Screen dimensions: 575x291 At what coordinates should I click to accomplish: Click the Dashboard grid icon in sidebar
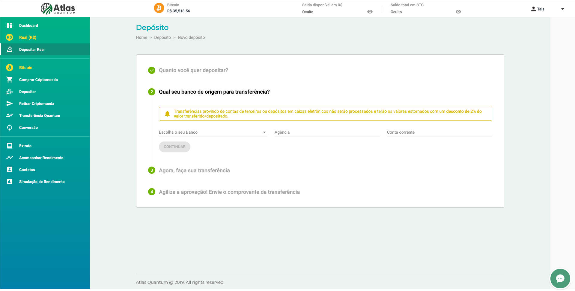(10, 25)
